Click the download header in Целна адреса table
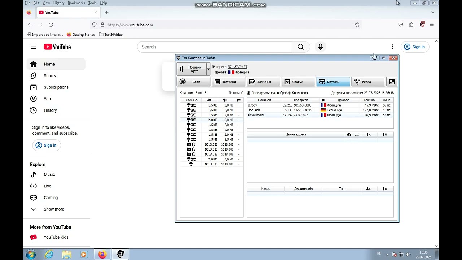Screen dimensions: 462x260 (369, 135)
